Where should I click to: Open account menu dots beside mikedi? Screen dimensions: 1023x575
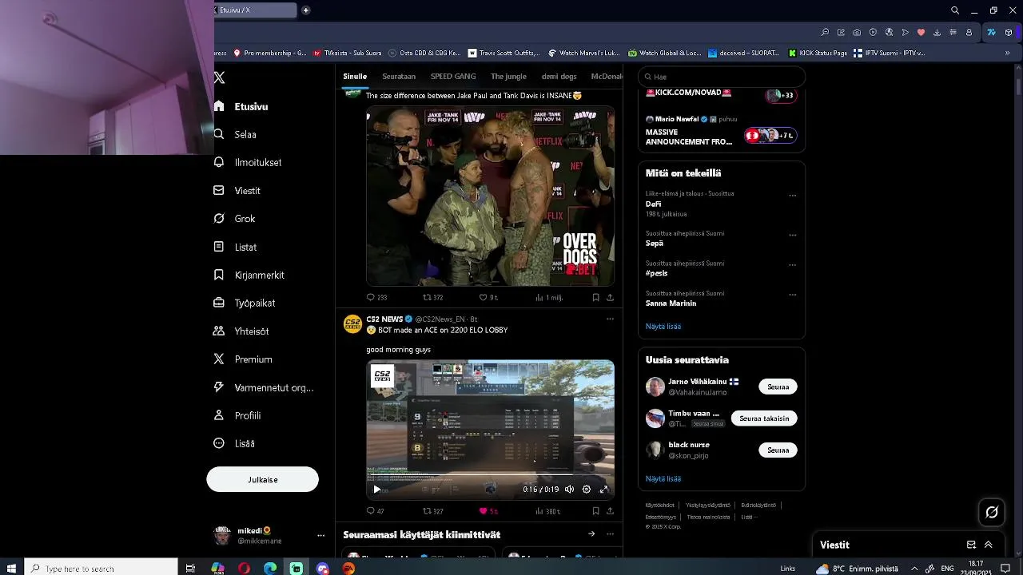320,536
